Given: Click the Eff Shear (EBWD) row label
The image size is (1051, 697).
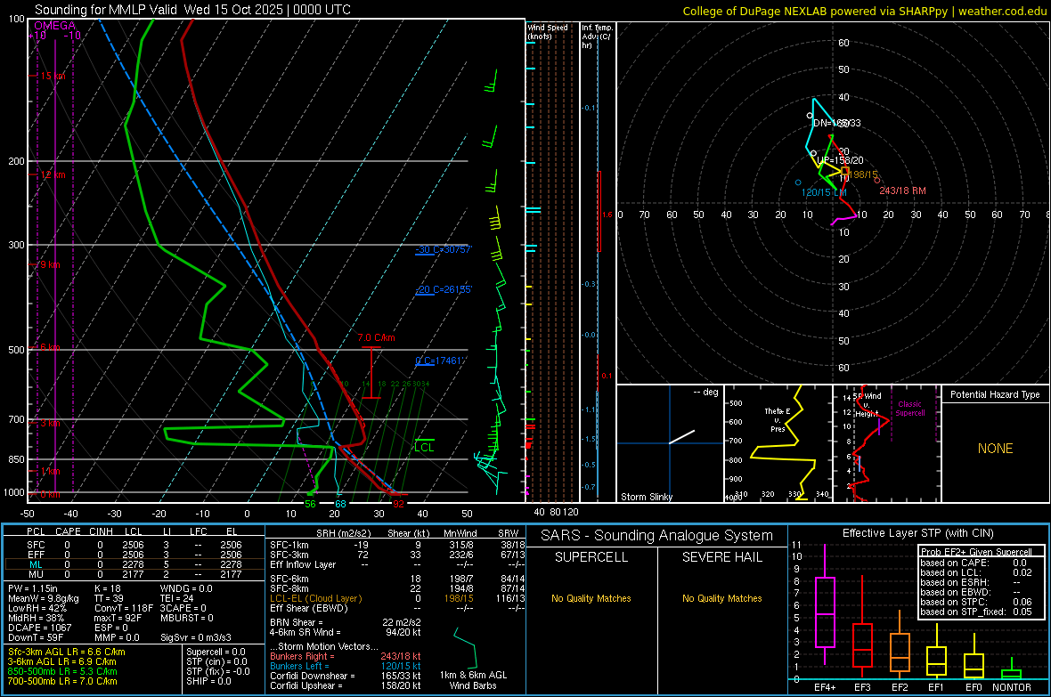Looking at the screenshot, I should [x=309, y=608].
